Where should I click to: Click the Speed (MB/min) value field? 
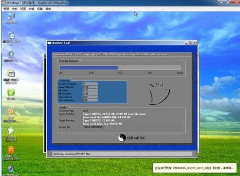[90, 87]
